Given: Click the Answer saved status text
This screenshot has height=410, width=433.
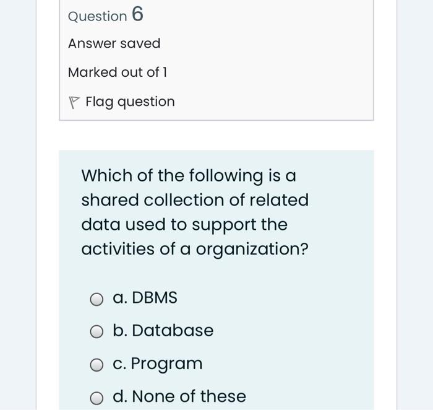Looking at the screenshot, I should 114,43.
